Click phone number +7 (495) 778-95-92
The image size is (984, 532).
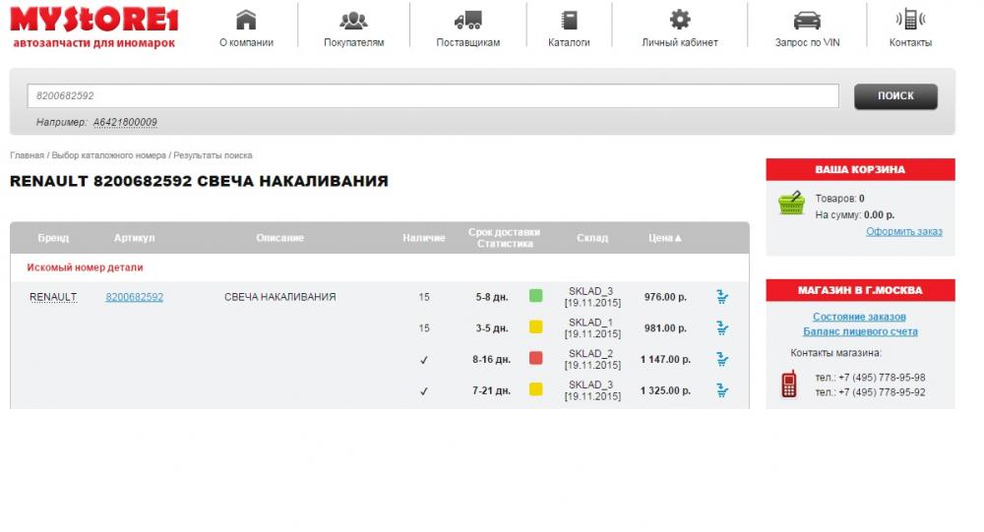pos(882,392)
